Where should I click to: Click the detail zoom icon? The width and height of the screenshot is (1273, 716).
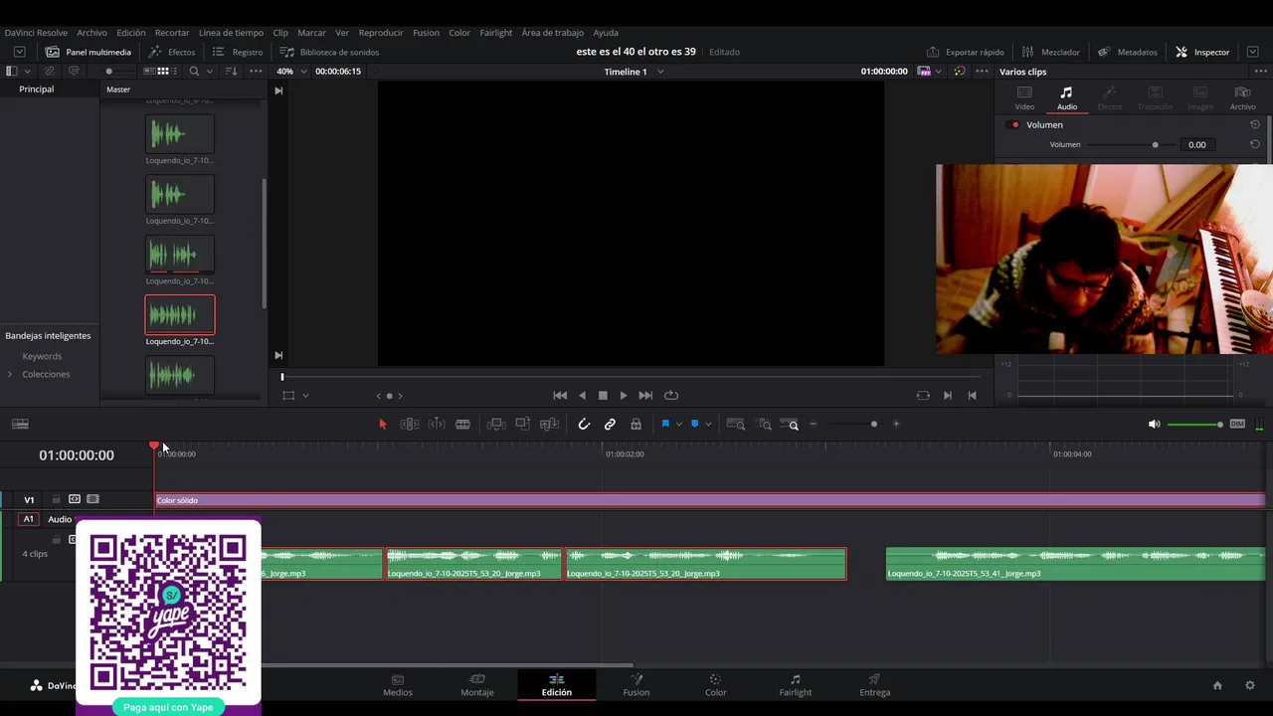point(765,424)
